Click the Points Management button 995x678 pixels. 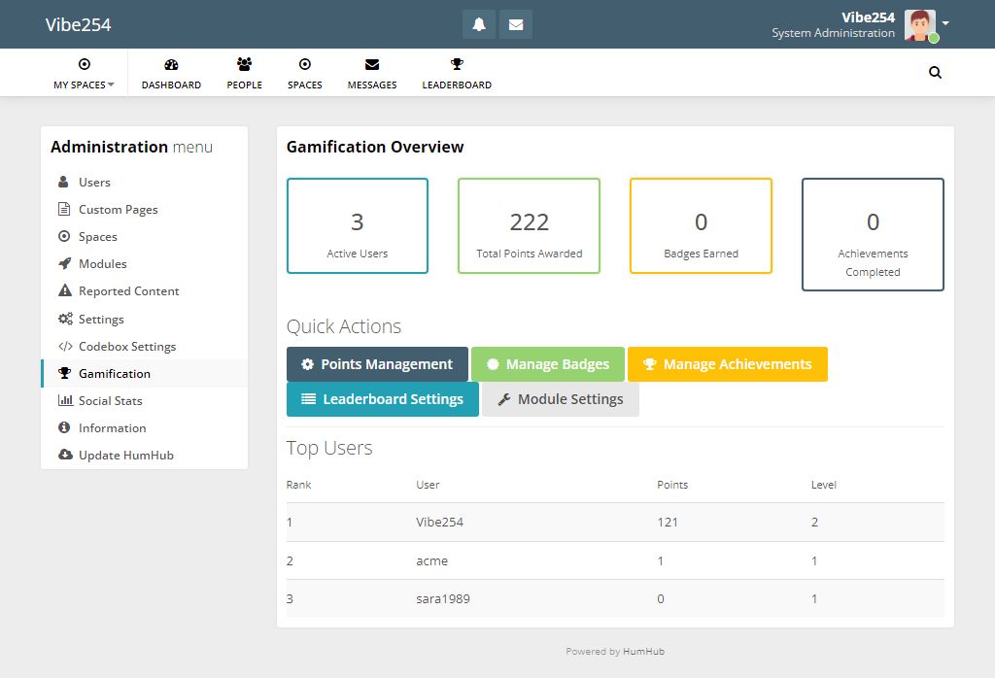click(377, 364)
